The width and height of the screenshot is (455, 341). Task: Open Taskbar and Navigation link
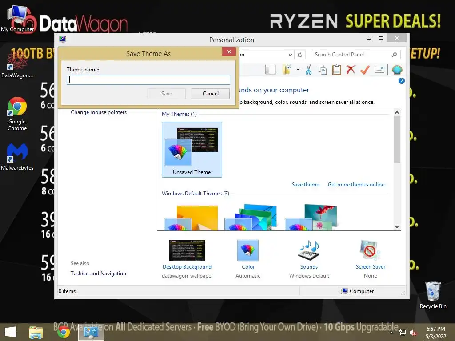98,274
